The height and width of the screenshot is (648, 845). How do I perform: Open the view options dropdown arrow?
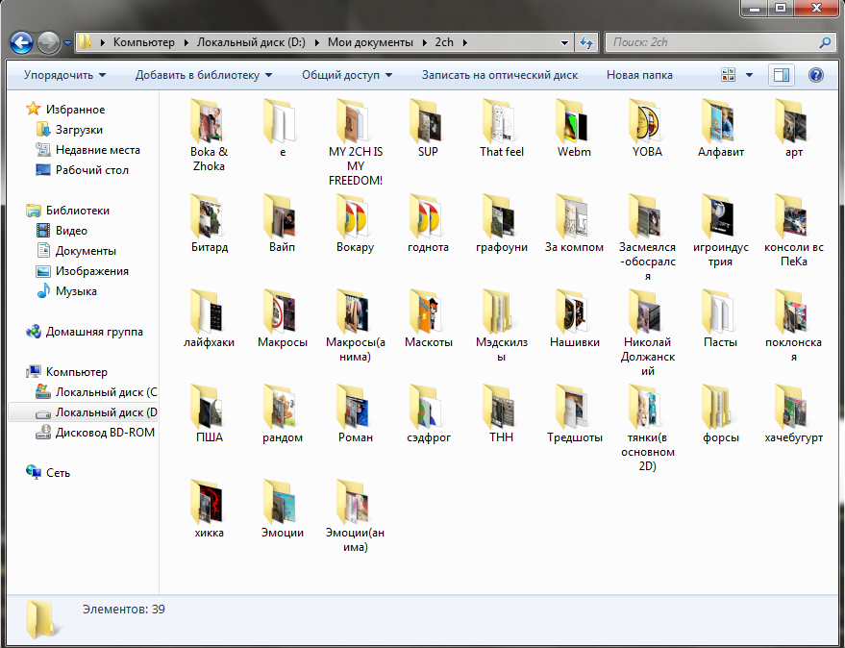pyautogui.click(x=749, y=75)
